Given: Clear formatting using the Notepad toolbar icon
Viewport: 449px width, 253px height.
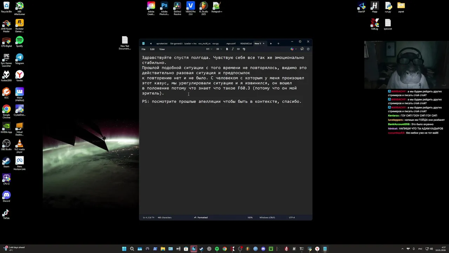Looking at the screenshot, I should coord(244,49).
